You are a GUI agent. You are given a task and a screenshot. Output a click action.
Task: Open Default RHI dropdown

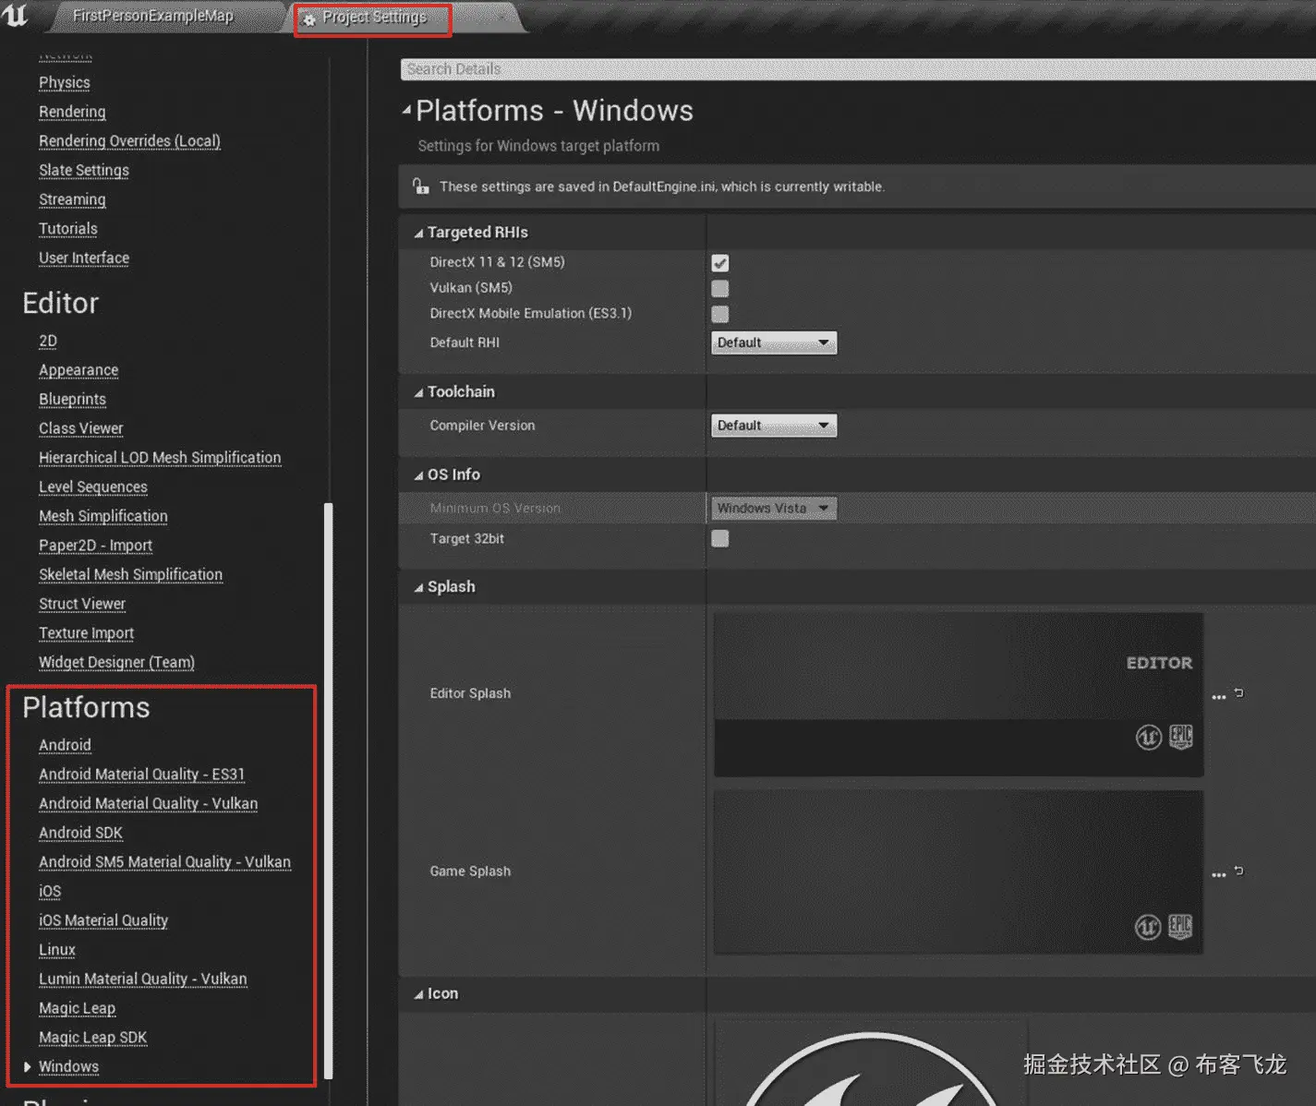click(774, 343)
